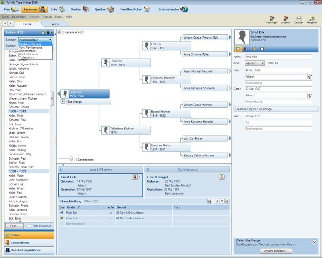
Task: Open the tasks clipboard icon in person panel
Action: 262,49
